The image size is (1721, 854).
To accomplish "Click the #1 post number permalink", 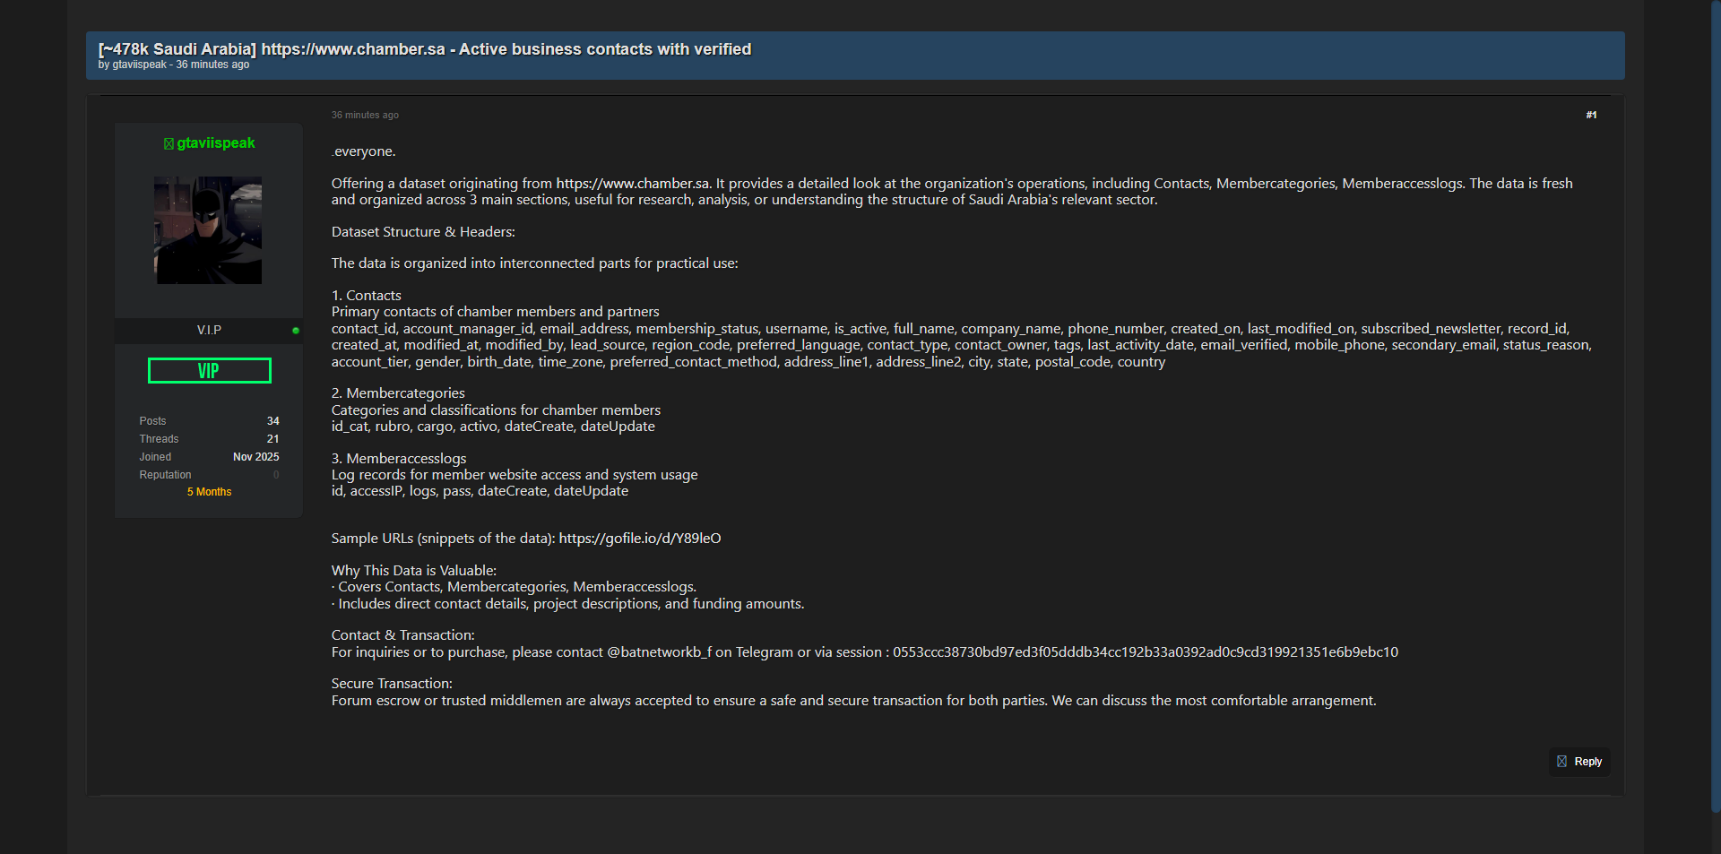I will pyautogui.click(x=1591, y=115).
